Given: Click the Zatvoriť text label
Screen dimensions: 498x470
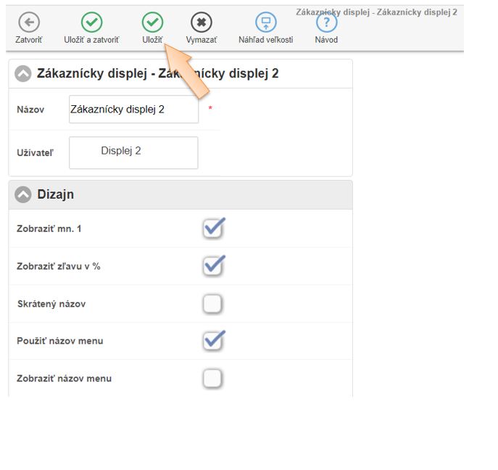Looking at the screenshot, I should [28, 40].
